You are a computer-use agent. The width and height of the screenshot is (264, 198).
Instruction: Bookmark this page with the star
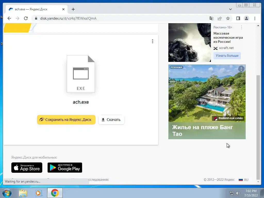[228, 18]
